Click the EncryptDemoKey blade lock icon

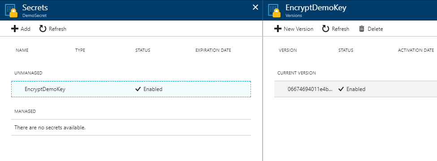[274, 10]
